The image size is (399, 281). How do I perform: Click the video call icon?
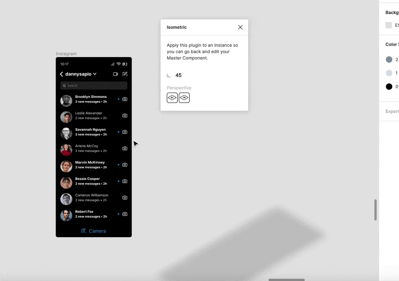pos(116,74)
